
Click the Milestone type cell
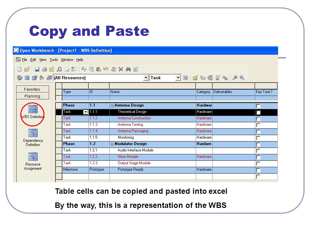pyautogui.click(x=75, y=169)
